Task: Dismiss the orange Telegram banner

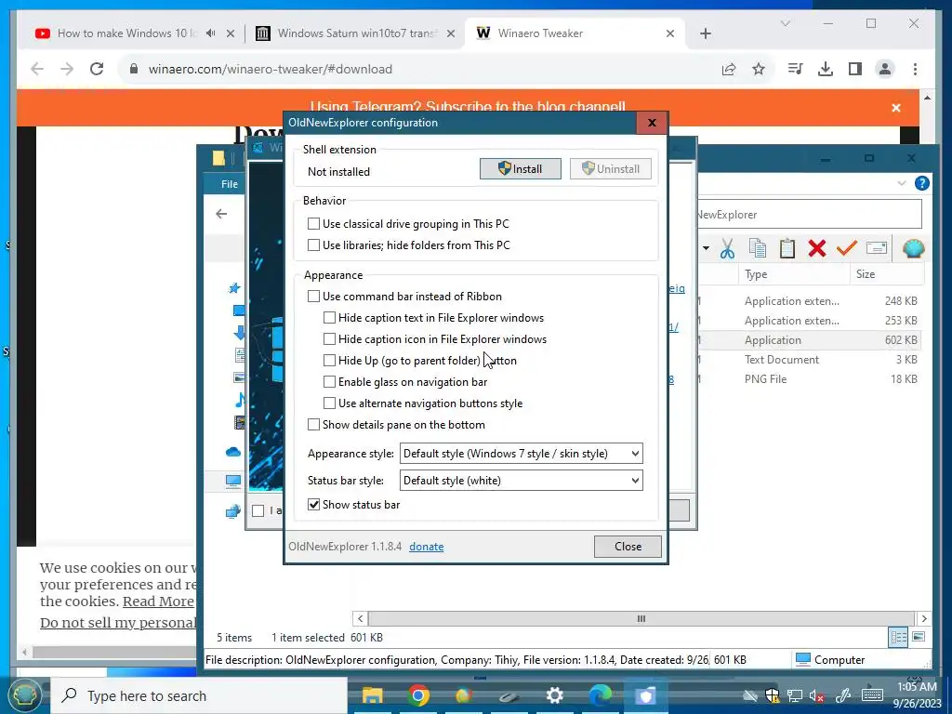Action: click(896, 108)
